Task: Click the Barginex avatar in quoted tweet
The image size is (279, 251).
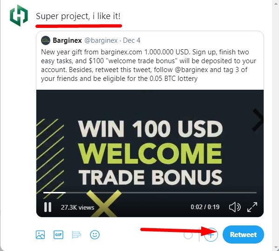Action: tap(46, 40)
